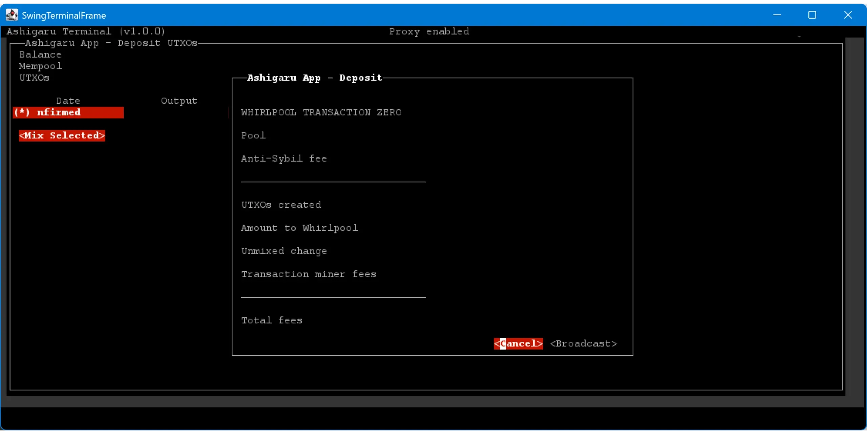867x434 pixels.
Task: Click the Anti-Sybil fee line
Action: point(284,159)
